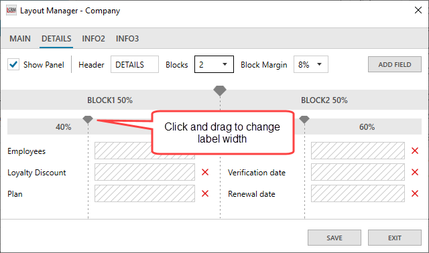Click the 60% width value in BLOCK2
Viewport: 429px width, 253px height.
point(367,126)
